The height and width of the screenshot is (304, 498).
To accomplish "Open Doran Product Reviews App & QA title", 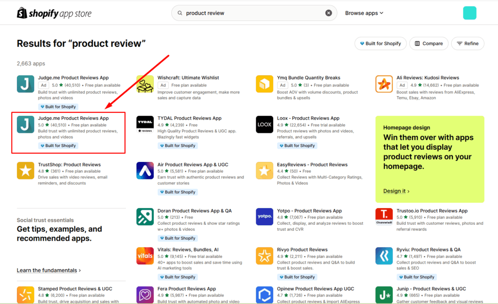I will [x=195, y=211].
